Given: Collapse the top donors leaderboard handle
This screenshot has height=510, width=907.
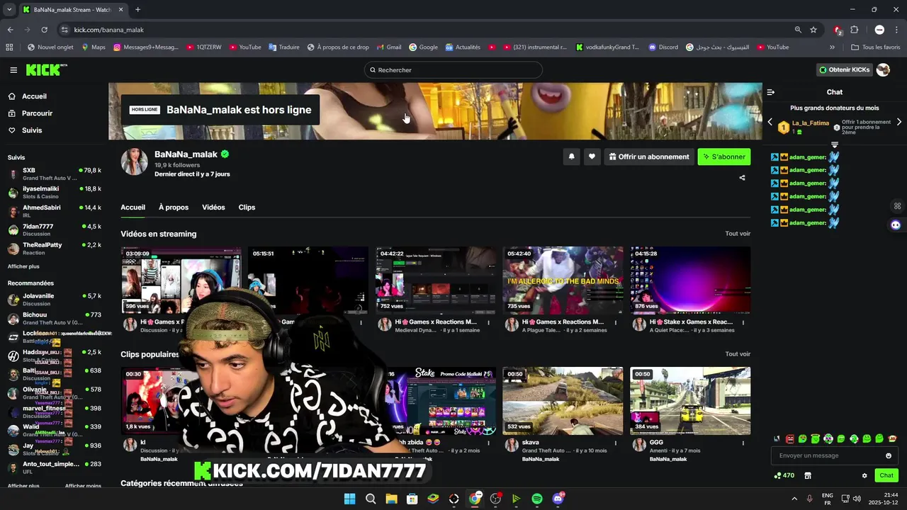Looking at the screenshot, I should pyautogui.click(x=835, y=144).
